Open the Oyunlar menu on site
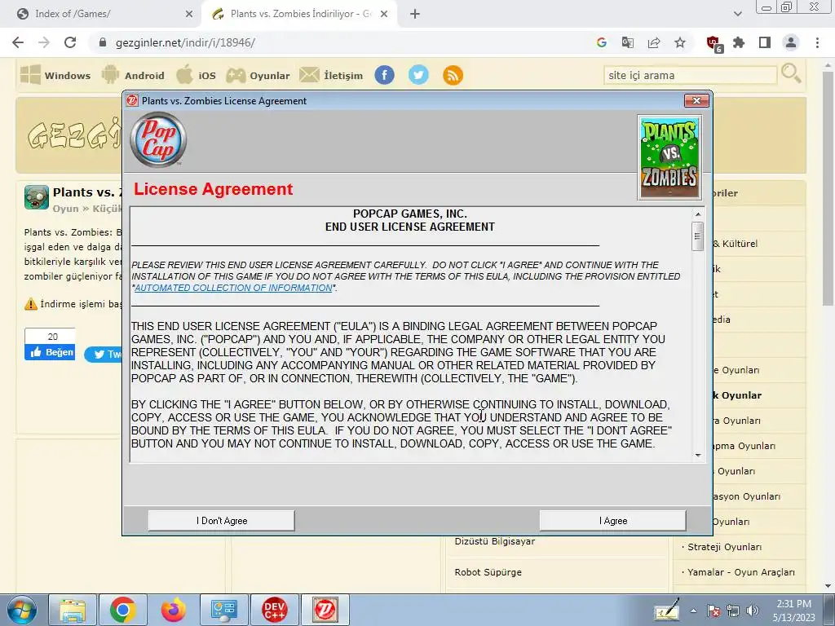 (258, 75)
